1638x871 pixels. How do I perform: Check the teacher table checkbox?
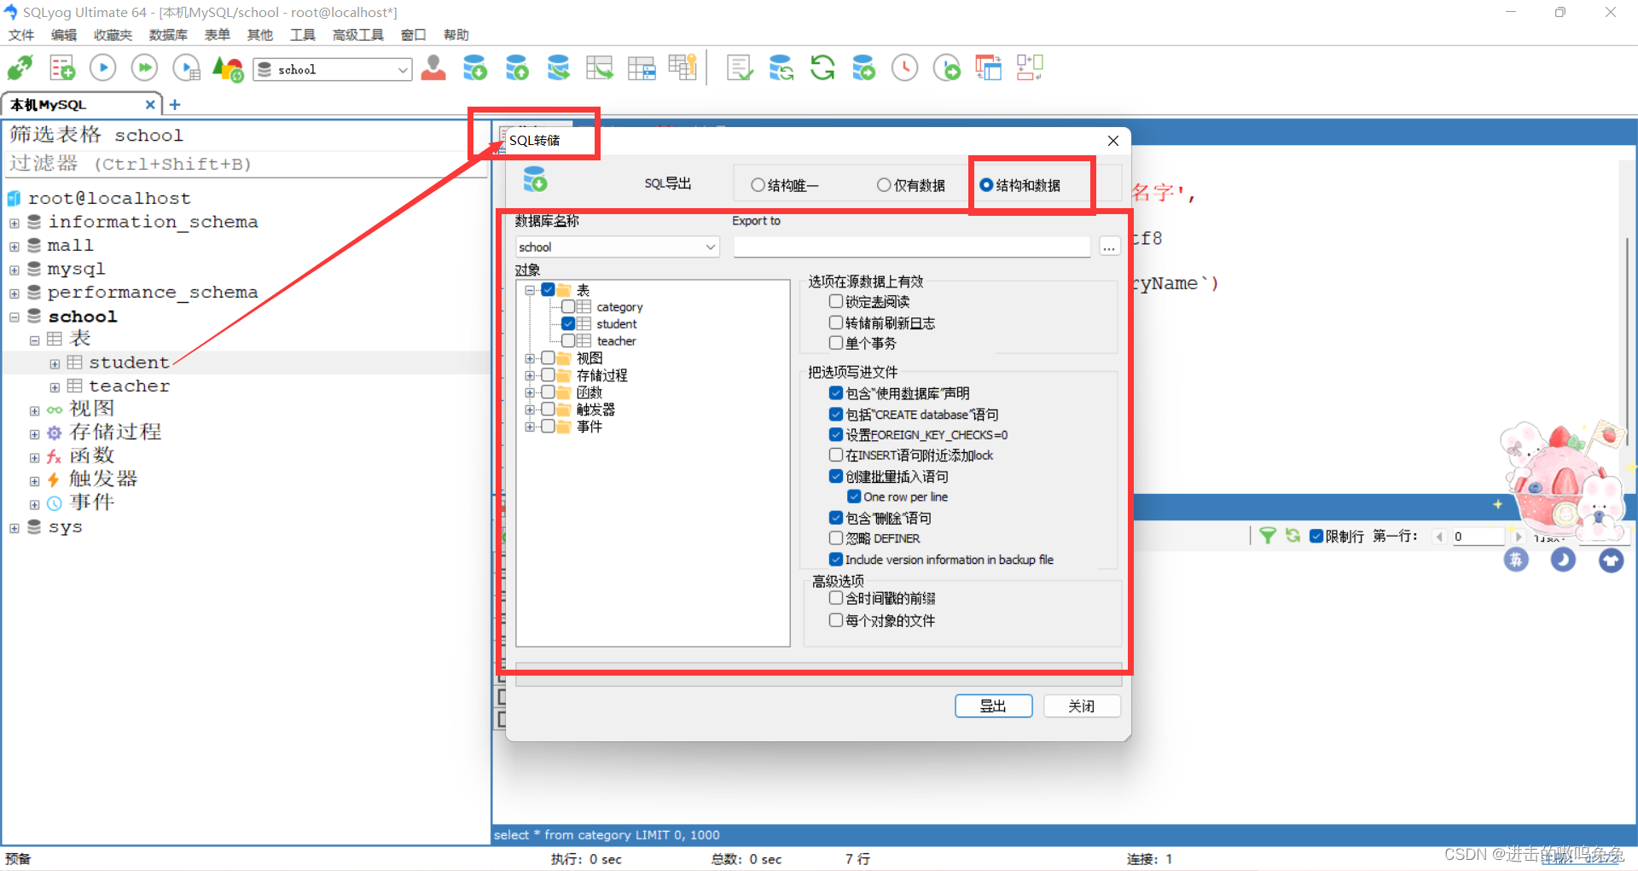point(568,341)
